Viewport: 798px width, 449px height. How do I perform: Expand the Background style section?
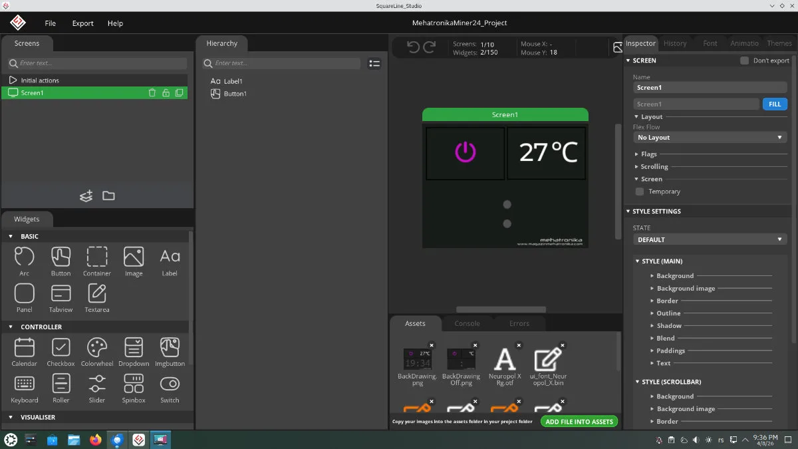coord(674,276)
